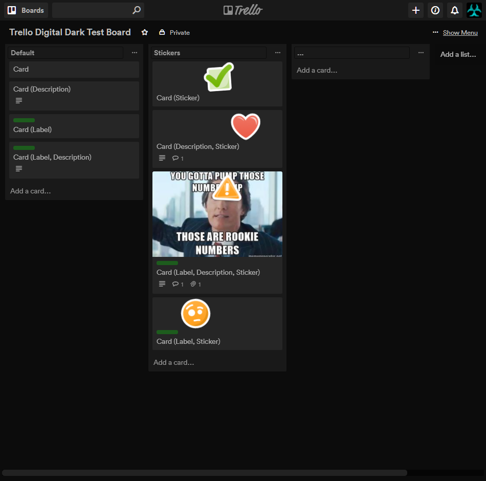The image size is (486, 481).
Task: Open the menu for the Stickers list
Action: point(277,53)
